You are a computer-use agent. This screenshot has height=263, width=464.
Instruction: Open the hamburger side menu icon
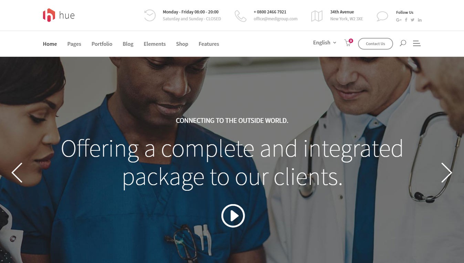click(x=416, y=43)
